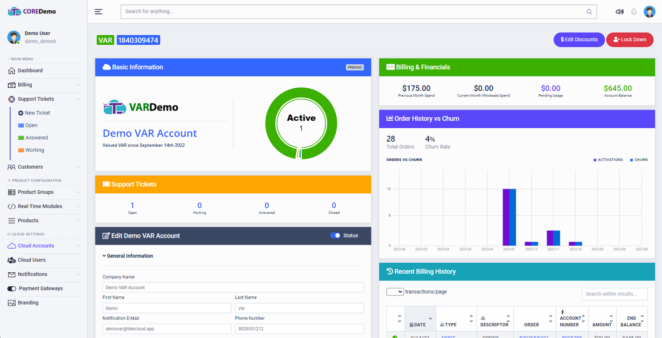The image size is (662, 338).
Task: Click the green Answered ticket icon
Action: click(x=21, y=138)
